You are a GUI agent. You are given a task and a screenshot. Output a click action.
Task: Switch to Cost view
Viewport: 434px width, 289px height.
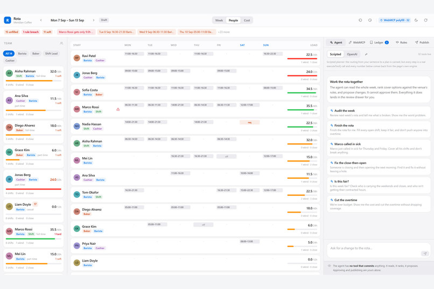pos(247,20)
